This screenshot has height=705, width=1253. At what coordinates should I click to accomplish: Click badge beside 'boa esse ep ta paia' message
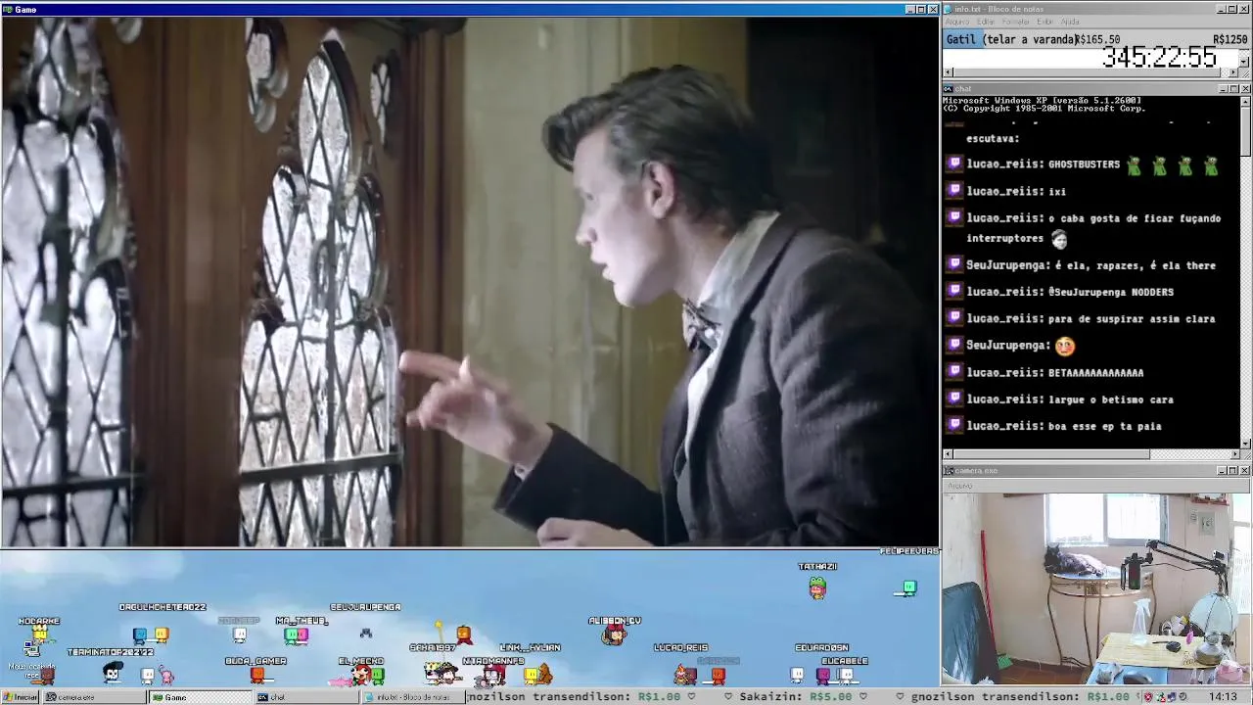tap(954, 425)
